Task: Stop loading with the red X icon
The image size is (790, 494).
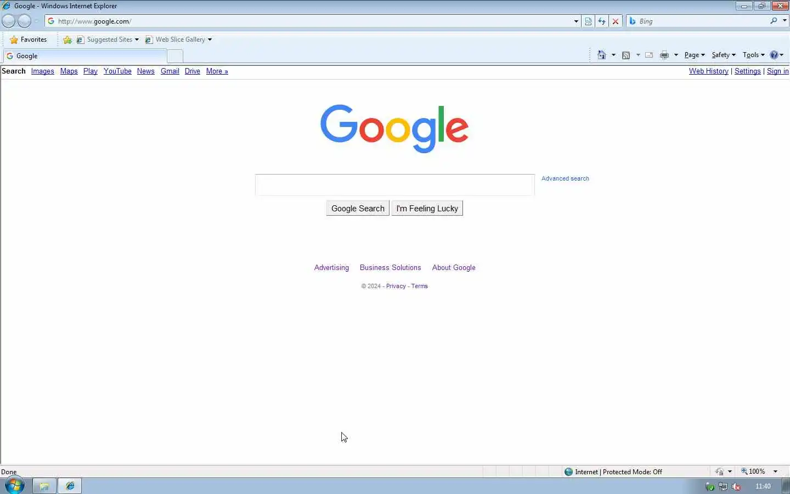Action: point(616,21)
